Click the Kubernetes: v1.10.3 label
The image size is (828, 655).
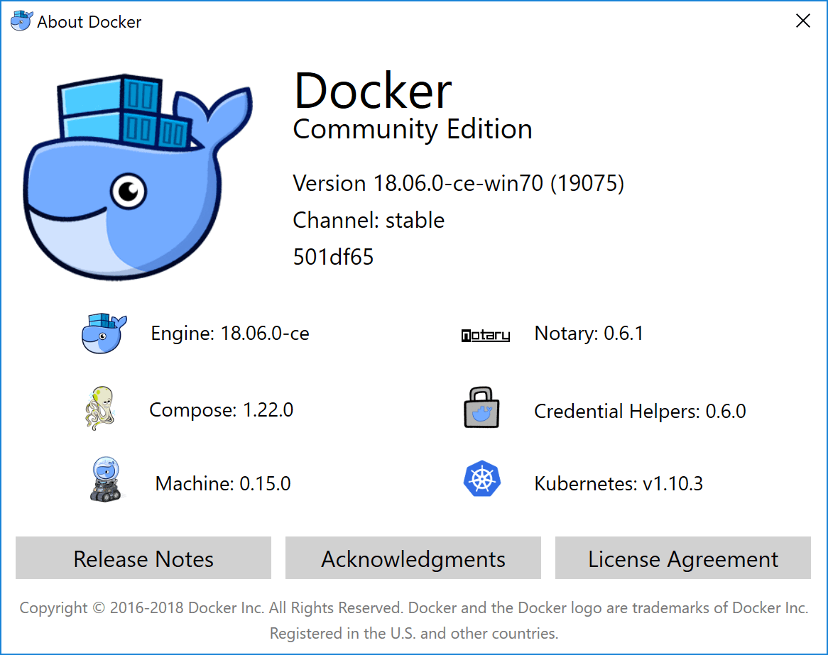pyautogui.click(x=618, y=483)
